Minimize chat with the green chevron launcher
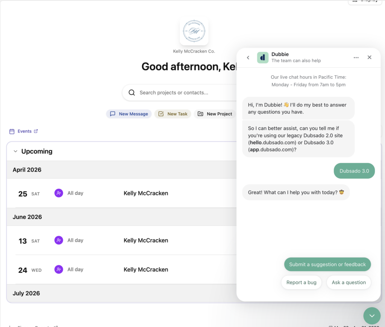The image size is (385, 327). [372, 316]
